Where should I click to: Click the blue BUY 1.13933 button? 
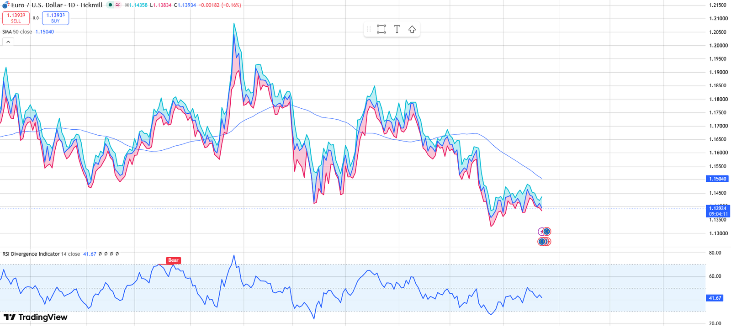tap(55, 18)
